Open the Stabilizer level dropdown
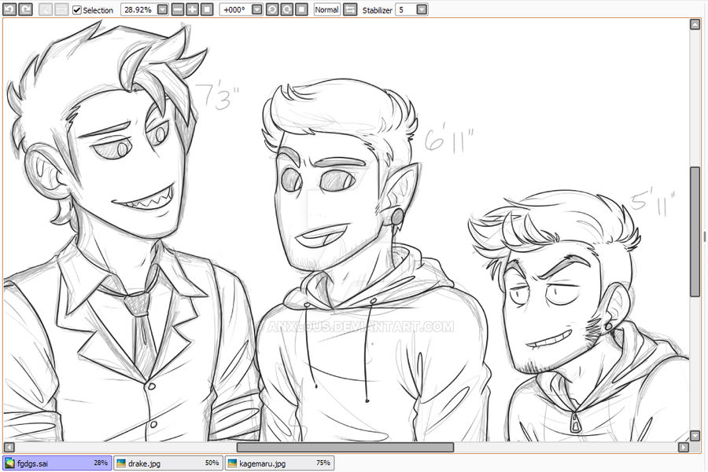This screenshot has height=472, width=708. 422,9
